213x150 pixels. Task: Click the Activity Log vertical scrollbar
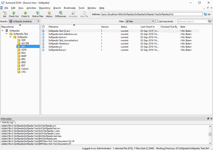click(x=211, y=134)
